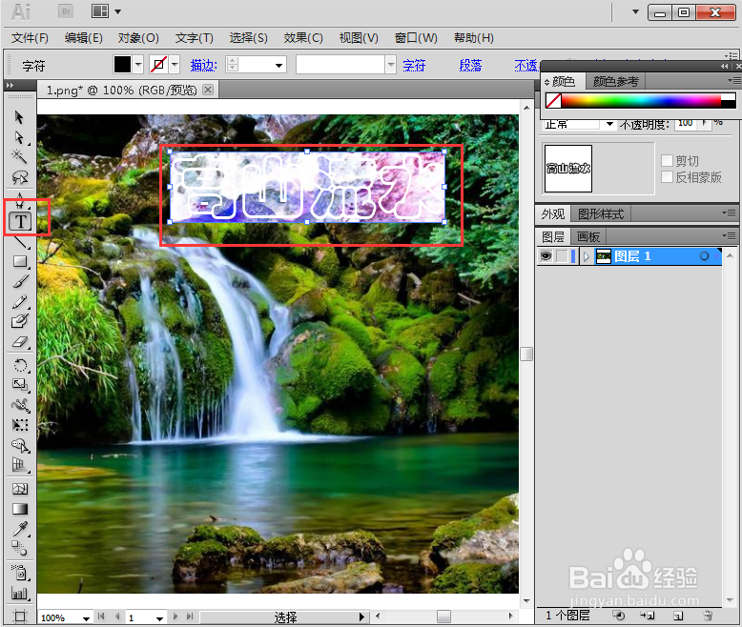Open the 窗口(W) menu

(416, 38)
